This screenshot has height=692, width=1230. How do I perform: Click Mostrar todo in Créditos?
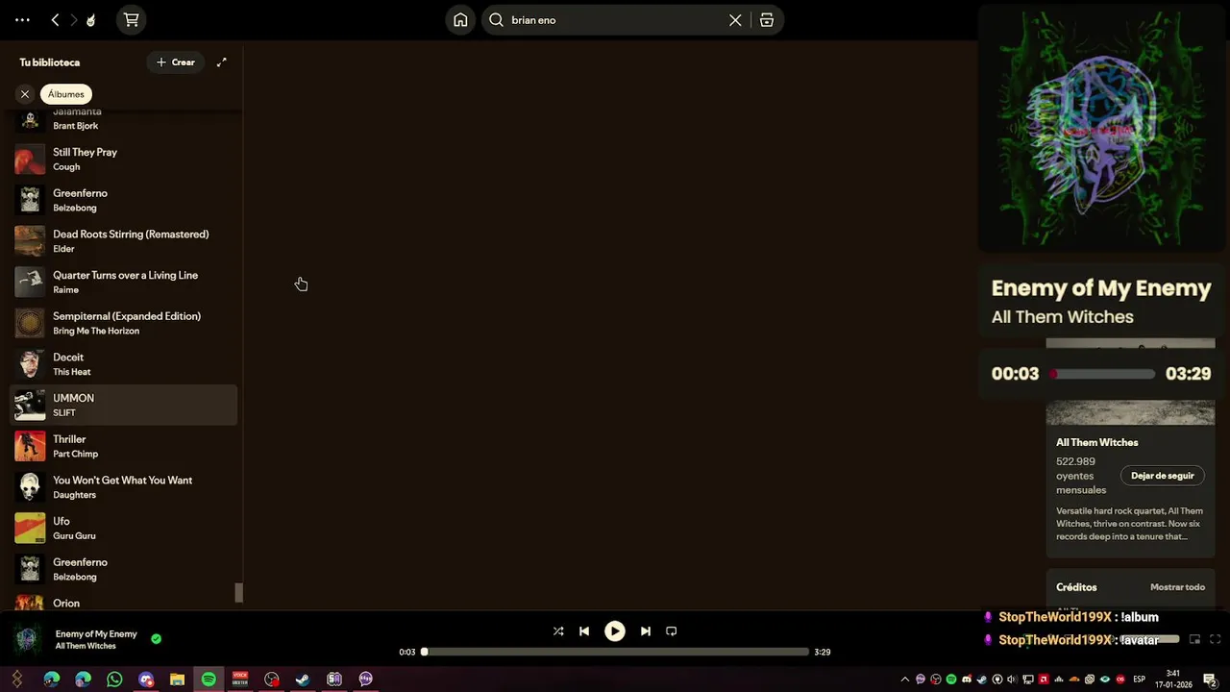pyautogui.click(x=1177, y=587)
